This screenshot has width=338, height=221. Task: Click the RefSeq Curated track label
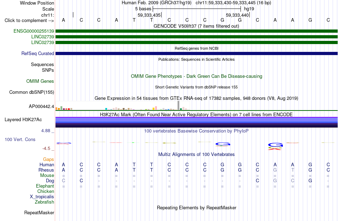[x=38, y=53]
